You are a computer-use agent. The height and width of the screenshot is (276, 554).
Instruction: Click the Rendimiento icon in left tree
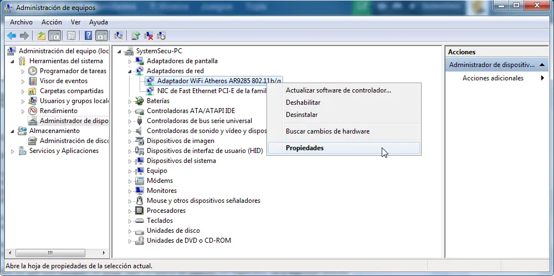click(x=33, y=111)
